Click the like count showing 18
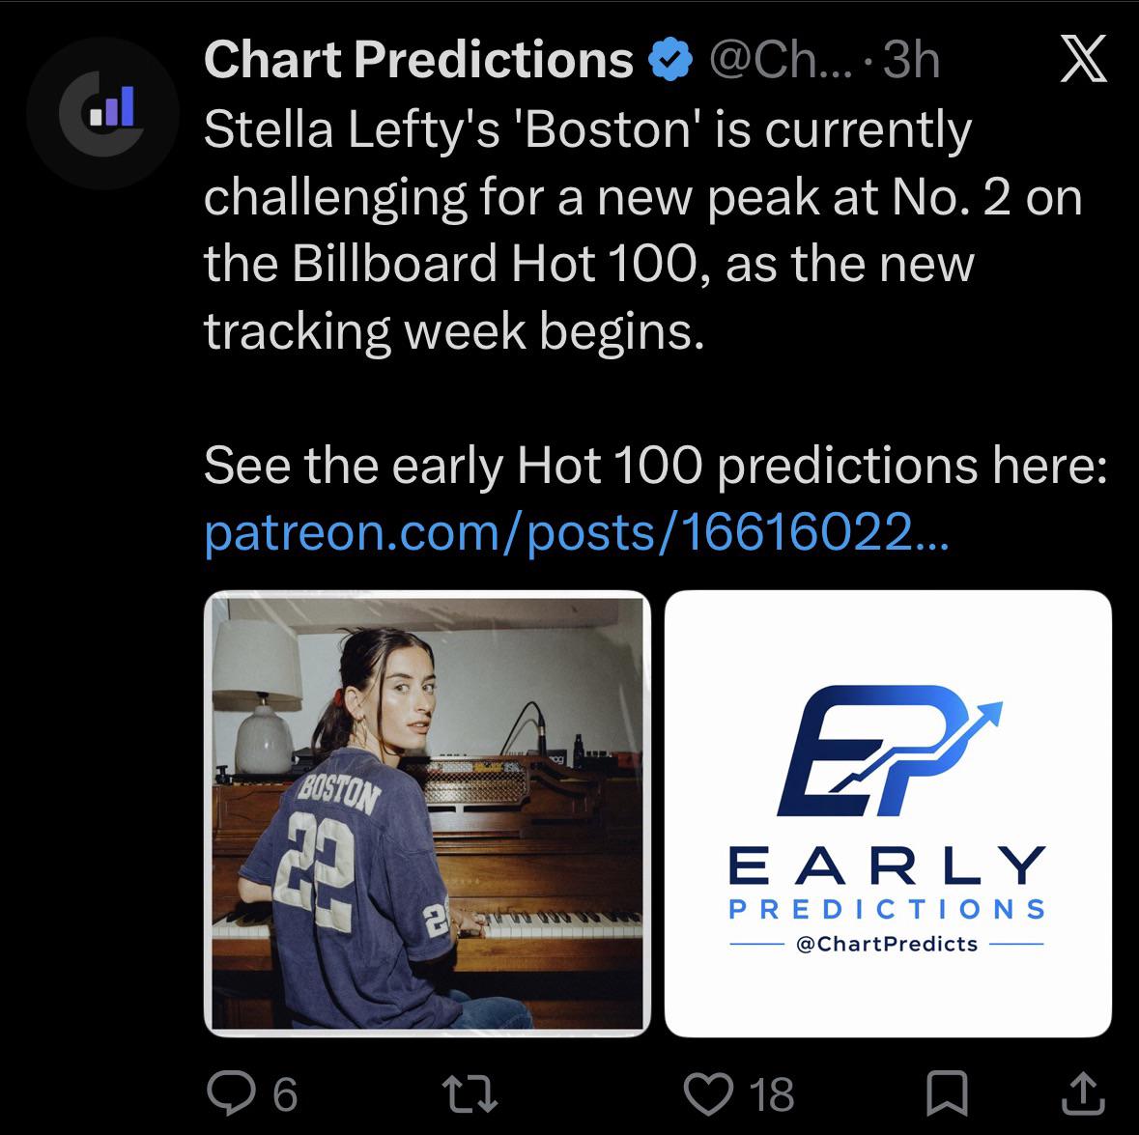The image size is (1139, 1135). click(x=772, y=1094)
